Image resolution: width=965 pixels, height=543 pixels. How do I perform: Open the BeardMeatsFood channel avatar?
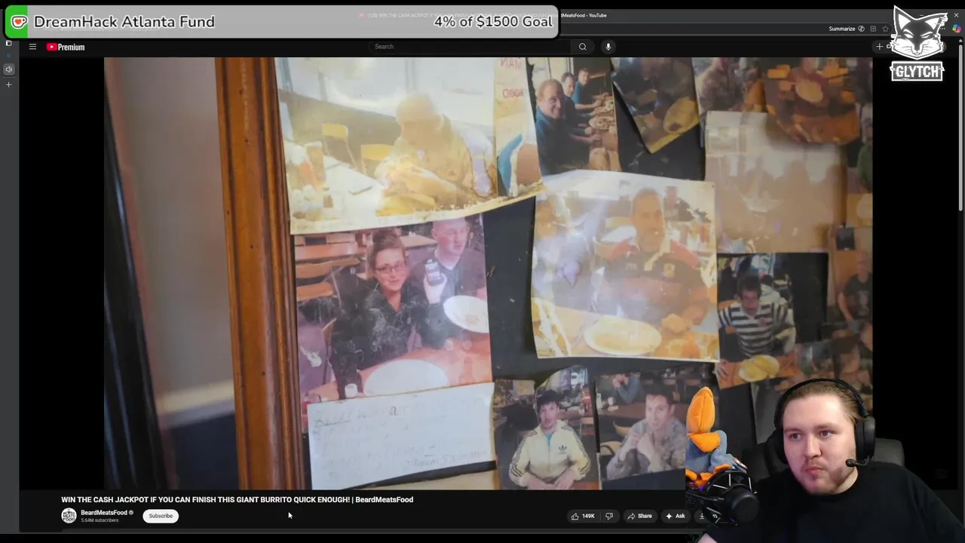(69, 516)
